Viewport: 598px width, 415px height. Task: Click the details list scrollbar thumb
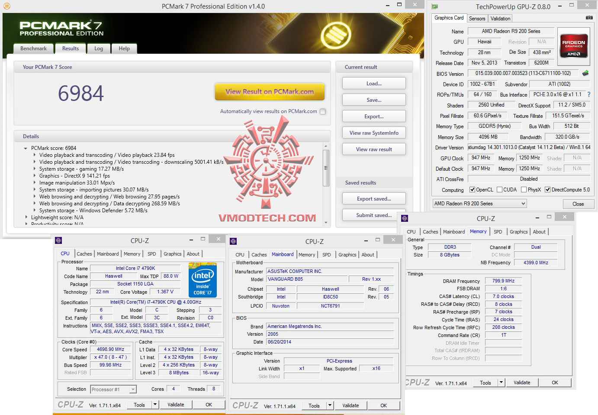(326, 168)
